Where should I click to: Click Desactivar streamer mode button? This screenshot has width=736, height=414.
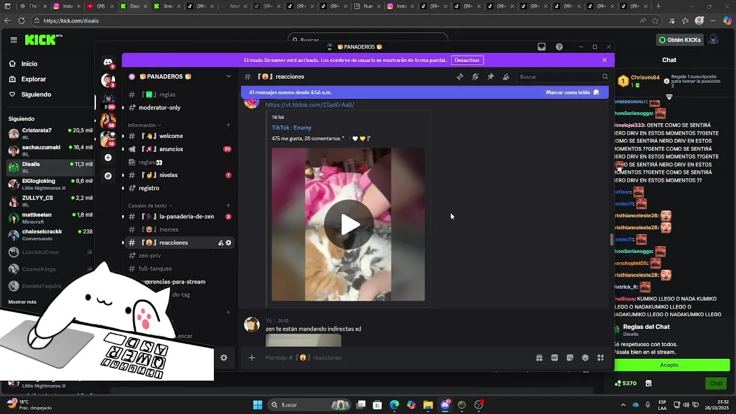pos(467,60)
